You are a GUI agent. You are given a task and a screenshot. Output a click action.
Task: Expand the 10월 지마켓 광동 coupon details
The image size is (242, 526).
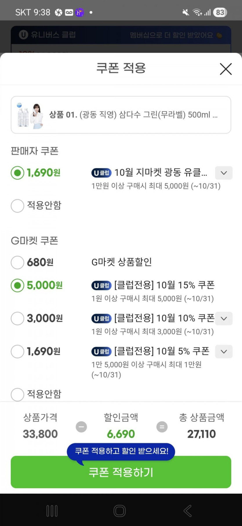tap(223, 173)
